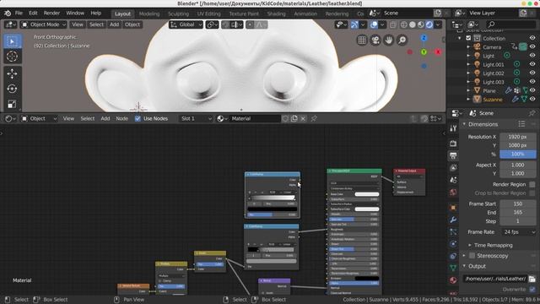This screenshot has width=540, height=304.
Task: Click the Emission black color swatch
Action: [367, 278]
